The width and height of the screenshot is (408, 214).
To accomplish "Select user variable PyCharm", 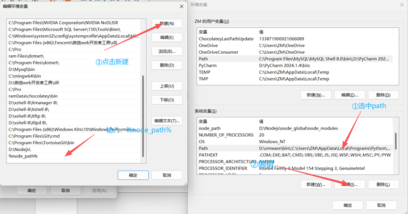I will tap(295, 66).
